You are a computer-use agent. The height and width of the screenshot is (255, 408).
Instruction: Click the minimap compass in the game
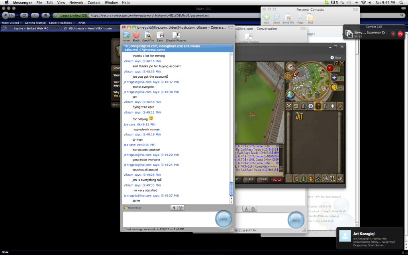click(290, 67)
